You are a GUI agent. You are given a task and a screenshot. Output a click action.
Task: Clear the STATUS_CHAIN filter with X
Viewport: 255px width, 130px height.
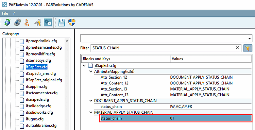[237, 48]
